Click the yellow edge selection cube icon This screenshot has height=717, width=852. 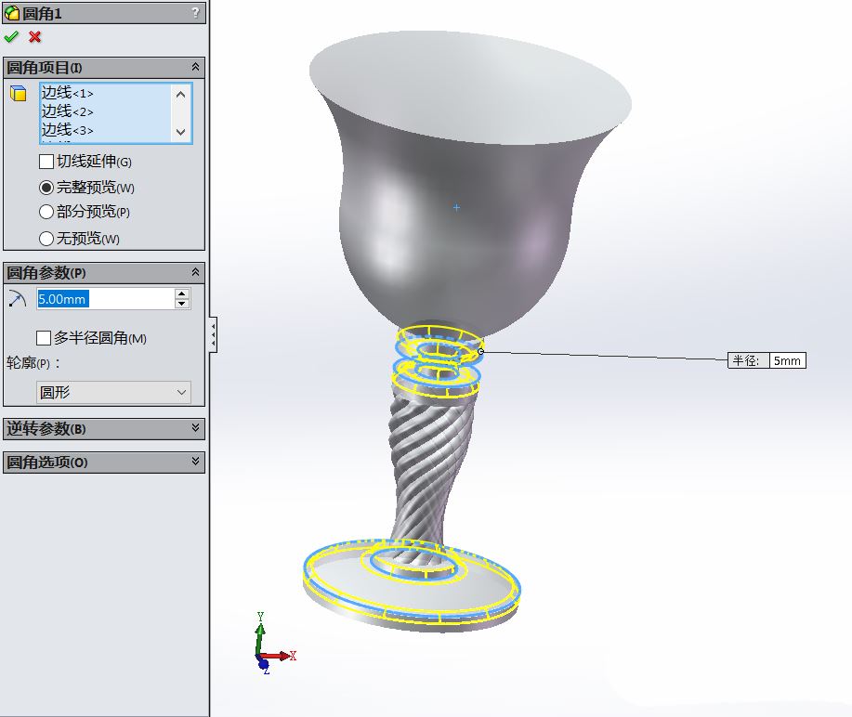pos(18,93)
